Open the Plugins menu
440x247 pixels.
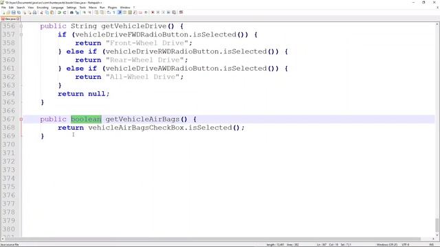(x=112, y=8)
